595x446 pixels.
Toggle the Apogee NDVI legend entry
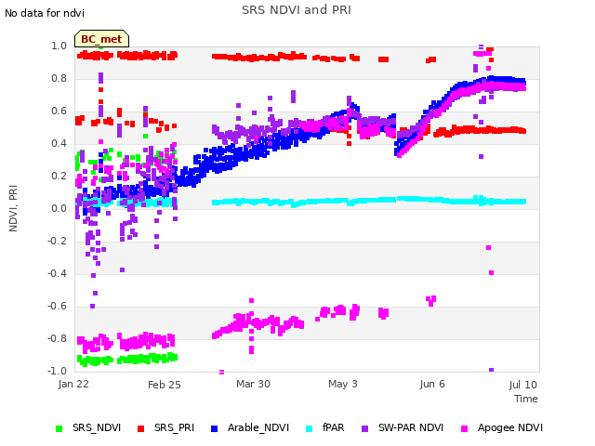click(x=502, y=427)
